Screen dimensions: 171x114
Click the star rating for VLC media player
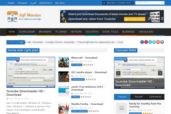tap(91, 79)
